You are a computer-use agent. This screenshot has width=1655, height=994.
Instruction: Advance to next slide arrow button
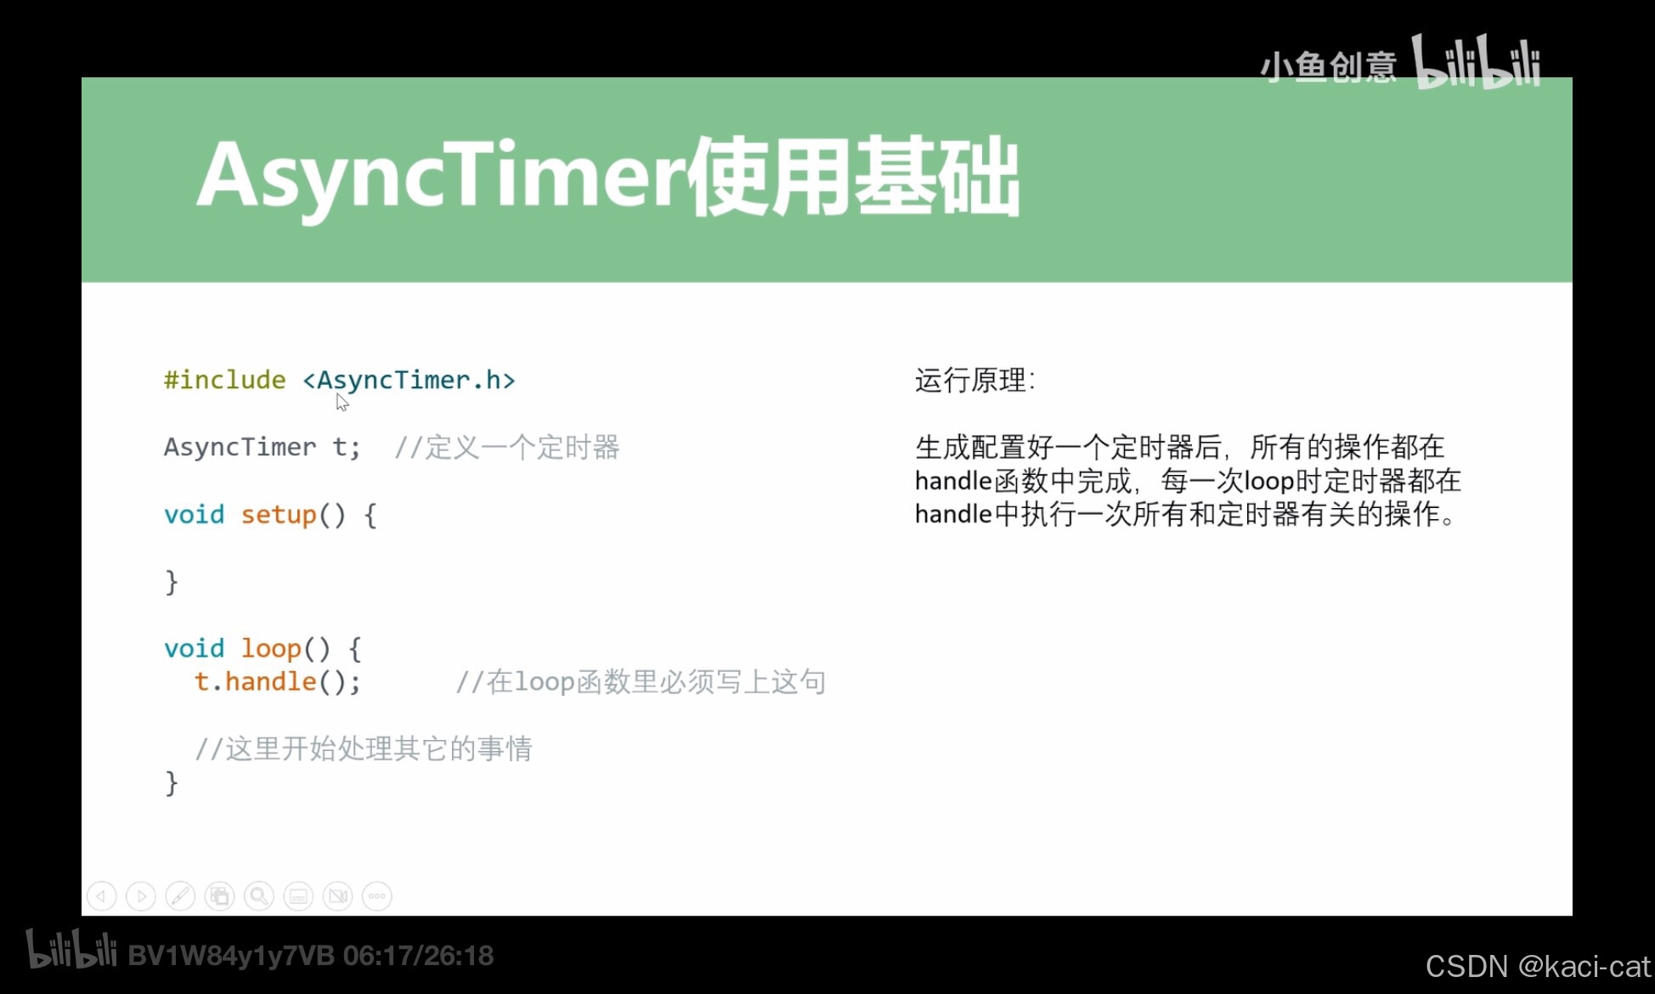pos(141,896)
